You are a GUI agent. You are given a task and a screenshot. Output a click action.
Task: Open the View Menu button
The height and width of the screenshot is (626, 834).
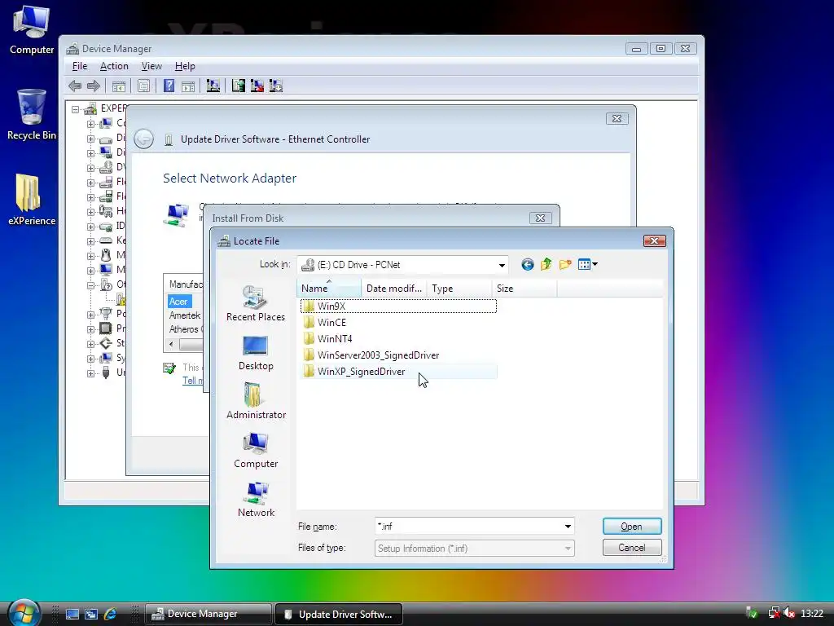coord(588,265)
